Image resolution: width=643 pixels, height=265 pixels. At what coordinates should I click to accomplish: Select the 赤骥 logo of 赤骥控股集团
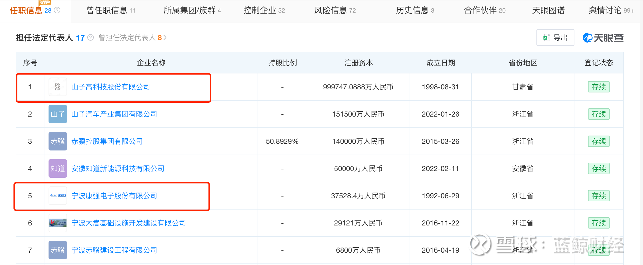(58, 141)
